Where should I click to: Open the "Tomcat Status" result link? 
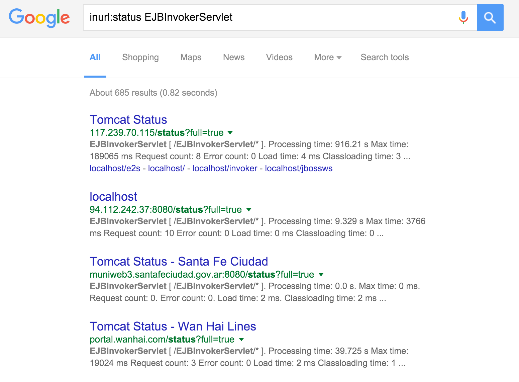(128, 119)
